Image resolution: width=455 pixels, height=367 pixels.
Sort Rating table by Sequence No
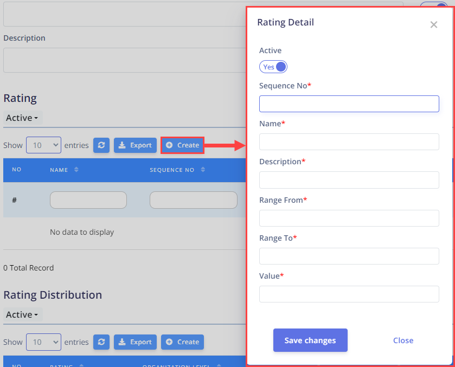[203, 170]
